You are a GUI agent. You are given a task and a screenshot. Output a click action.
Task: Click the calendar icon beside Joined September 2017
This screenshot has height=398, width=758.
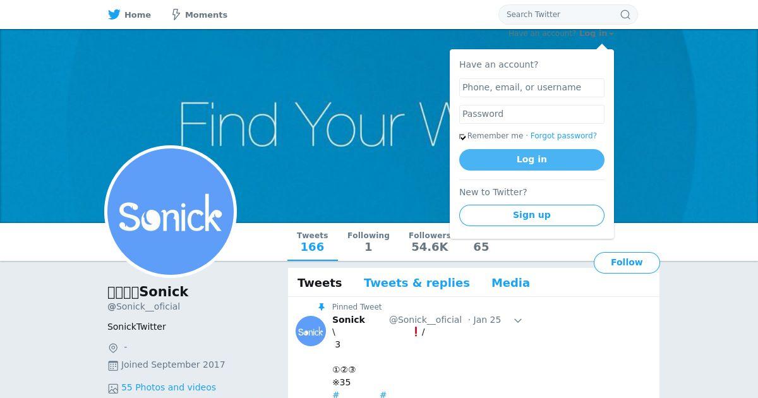tap(113, 365)
